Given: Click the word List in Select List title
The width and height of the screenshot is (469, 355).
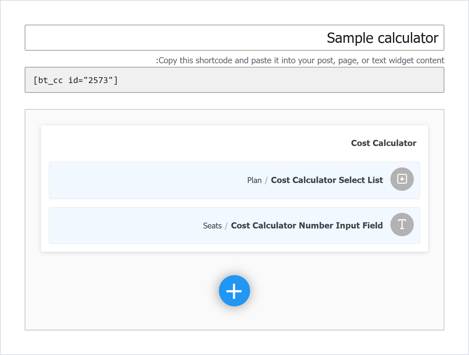Looking at the screenshot, I should [375, 180].
